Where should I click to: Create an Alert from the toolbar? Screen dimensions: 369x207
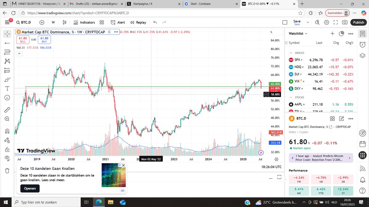pyautogui.click(x=118, y=22)
